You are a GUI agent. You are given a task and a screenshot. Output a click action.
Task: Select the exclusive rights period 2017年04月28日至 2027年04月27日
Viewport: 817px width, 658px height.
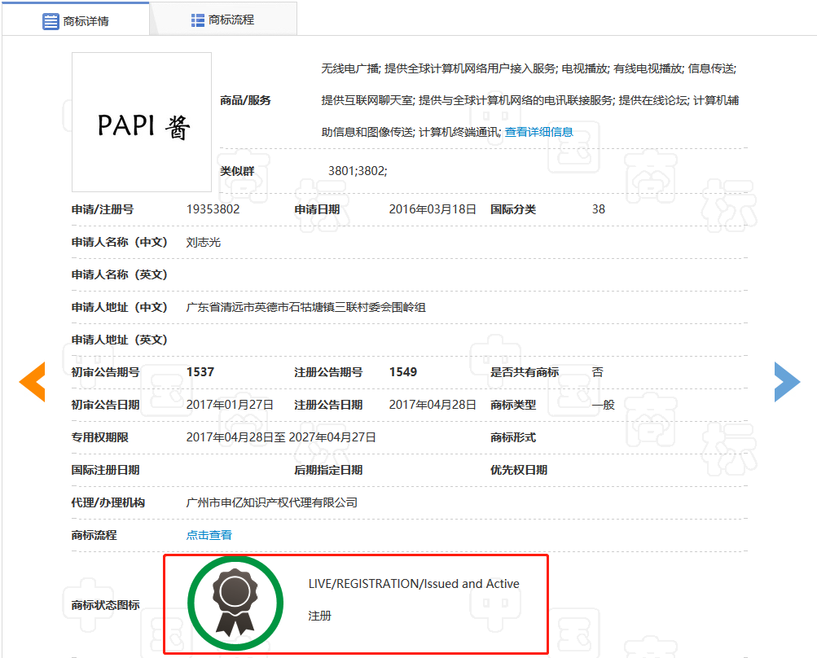point(281,437)
